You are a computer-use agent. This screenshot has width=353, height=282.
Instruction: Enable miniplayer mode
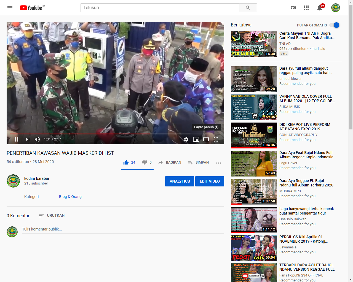pyautogui.click(x=196, y=139)
